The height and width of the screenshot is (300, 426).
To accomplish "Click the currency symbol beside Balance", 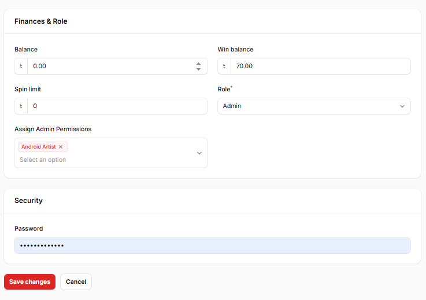I will point(21,66).
